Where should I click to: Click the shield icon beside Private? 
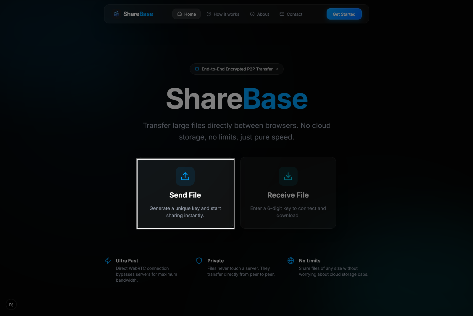tap(199, 261)
